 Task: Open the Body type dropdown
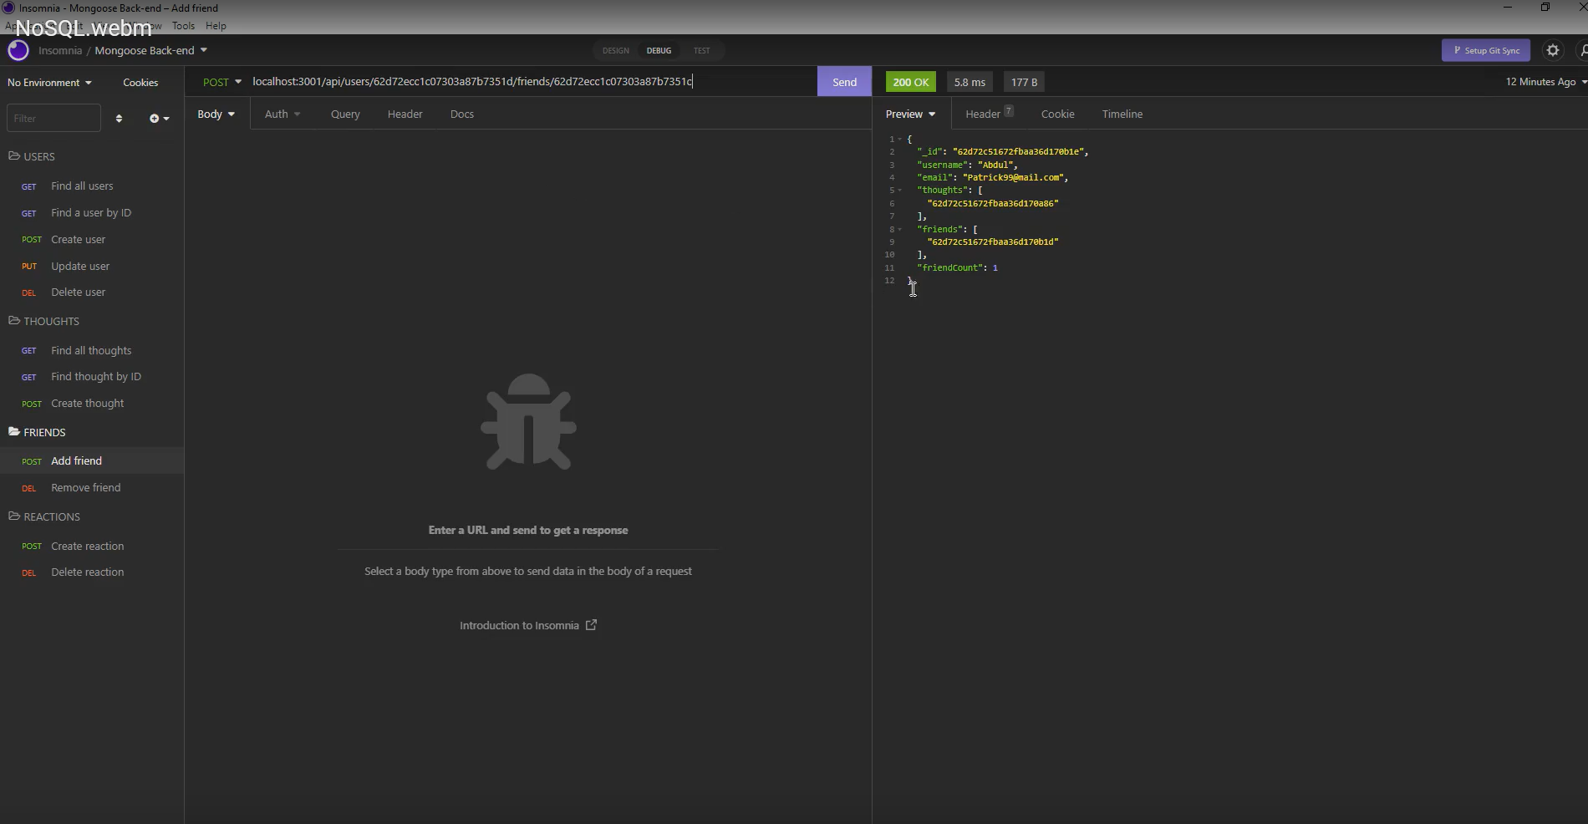click(x=216, y=114)
